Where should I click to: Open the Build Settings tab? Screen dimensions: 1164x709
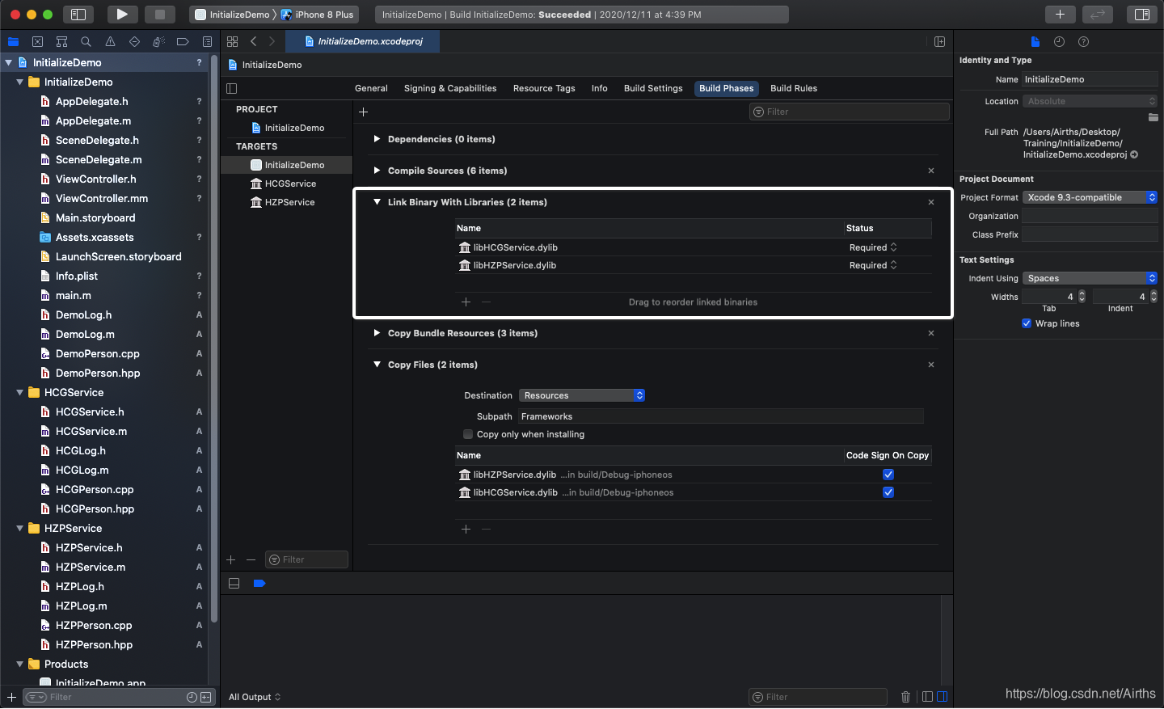pos(653,88)
